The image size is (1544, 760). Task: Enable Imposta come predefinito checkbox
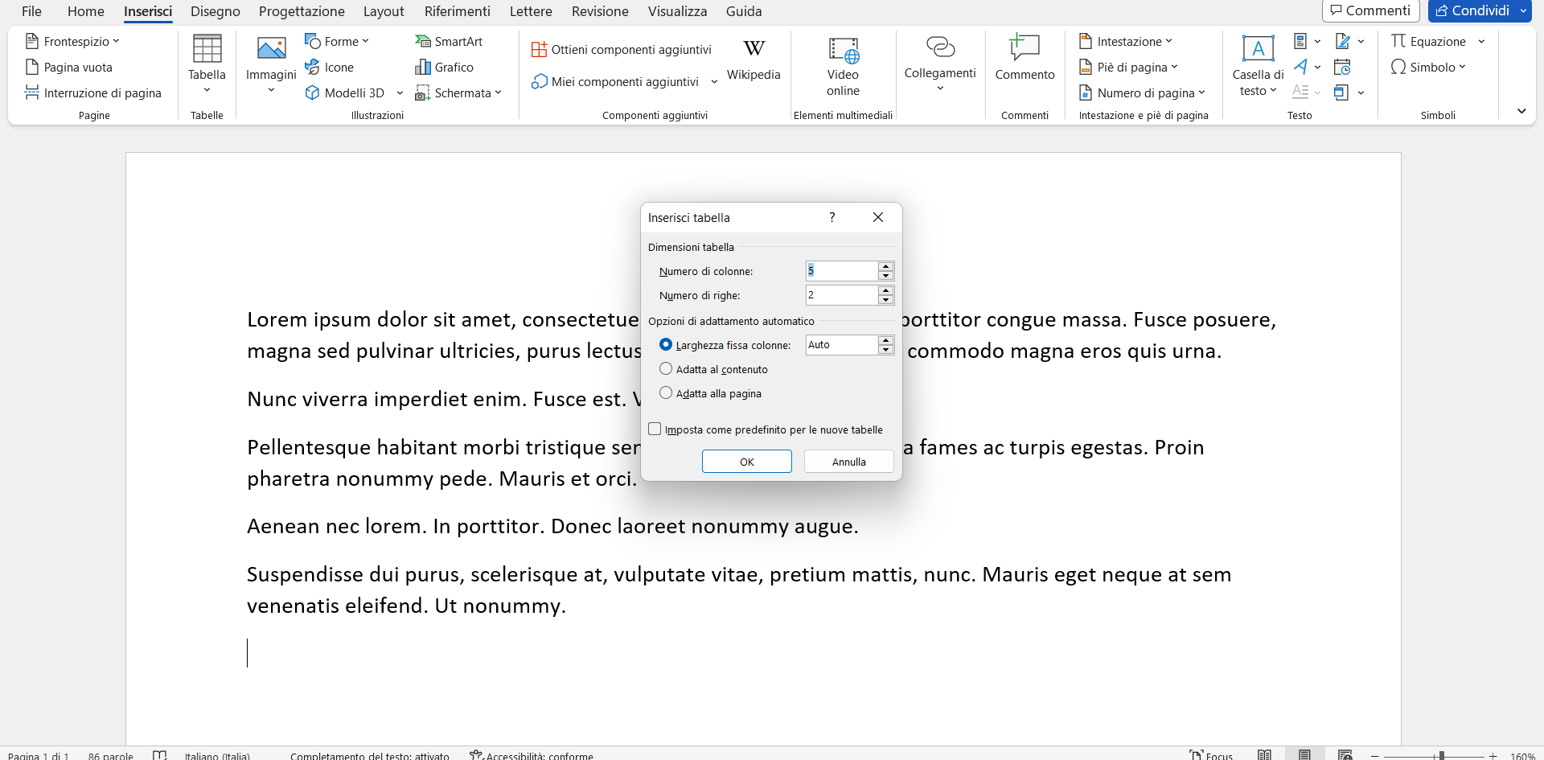click(x=655, y=429)
